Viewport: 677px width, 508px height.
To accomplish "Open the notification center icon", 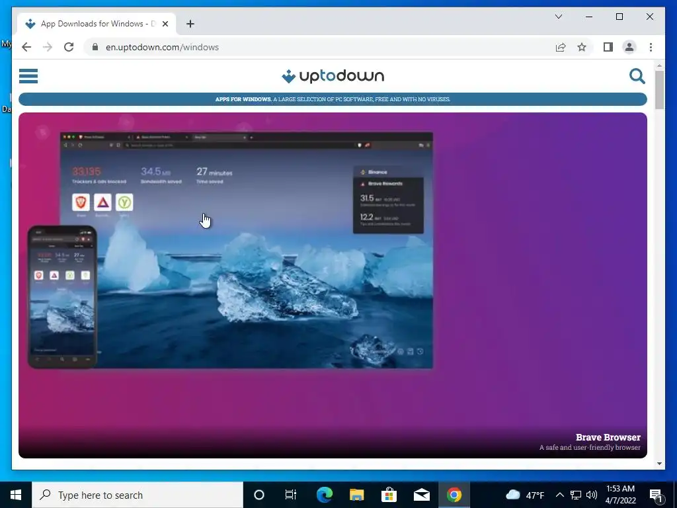I will click(656, 495).
